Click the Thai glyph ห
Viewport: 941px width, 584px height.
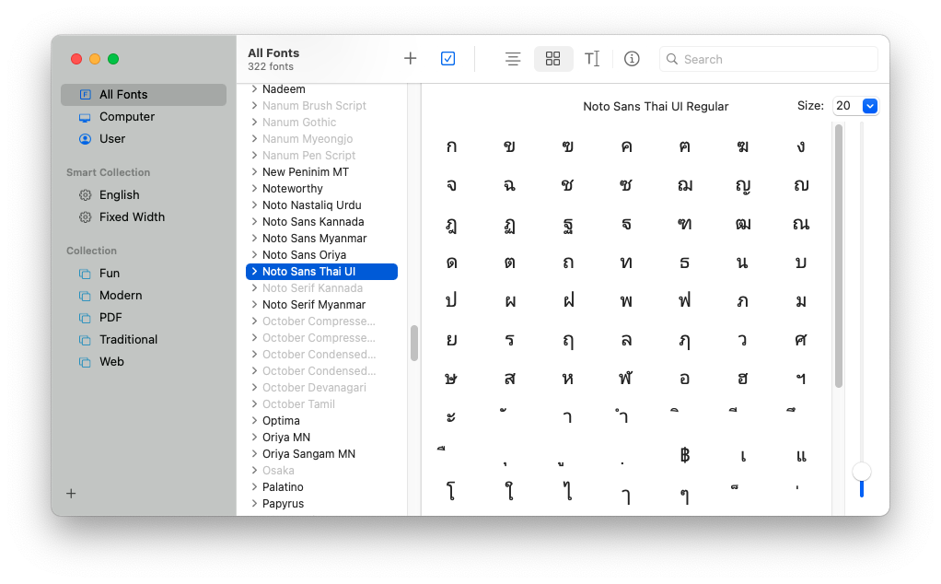568,380
